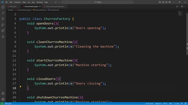Open the Accounts menu icon
188x105 pixels.
pos(3,93)
